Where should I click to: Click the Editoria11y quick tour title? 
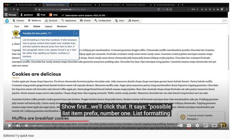tap(19, 136)
